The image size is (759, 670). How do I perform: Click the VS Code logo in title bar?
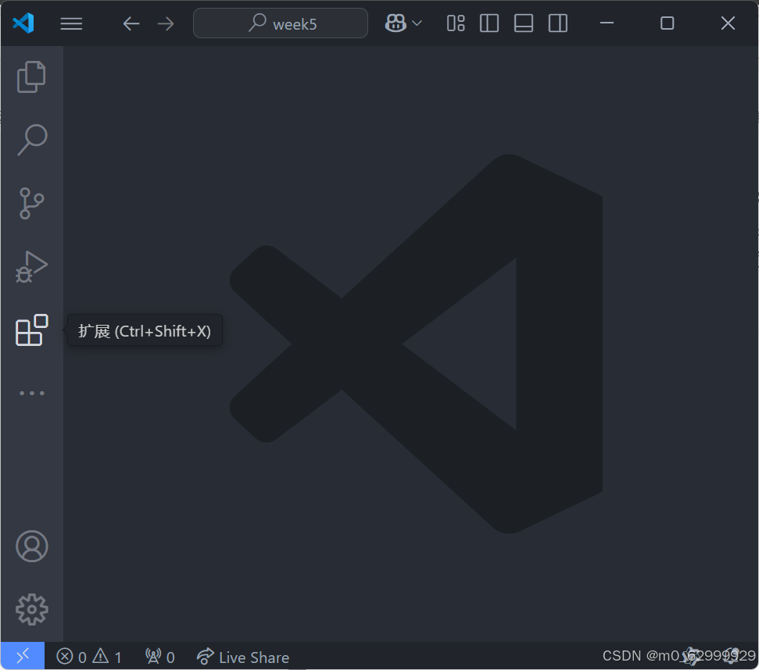tap(23, 23)
